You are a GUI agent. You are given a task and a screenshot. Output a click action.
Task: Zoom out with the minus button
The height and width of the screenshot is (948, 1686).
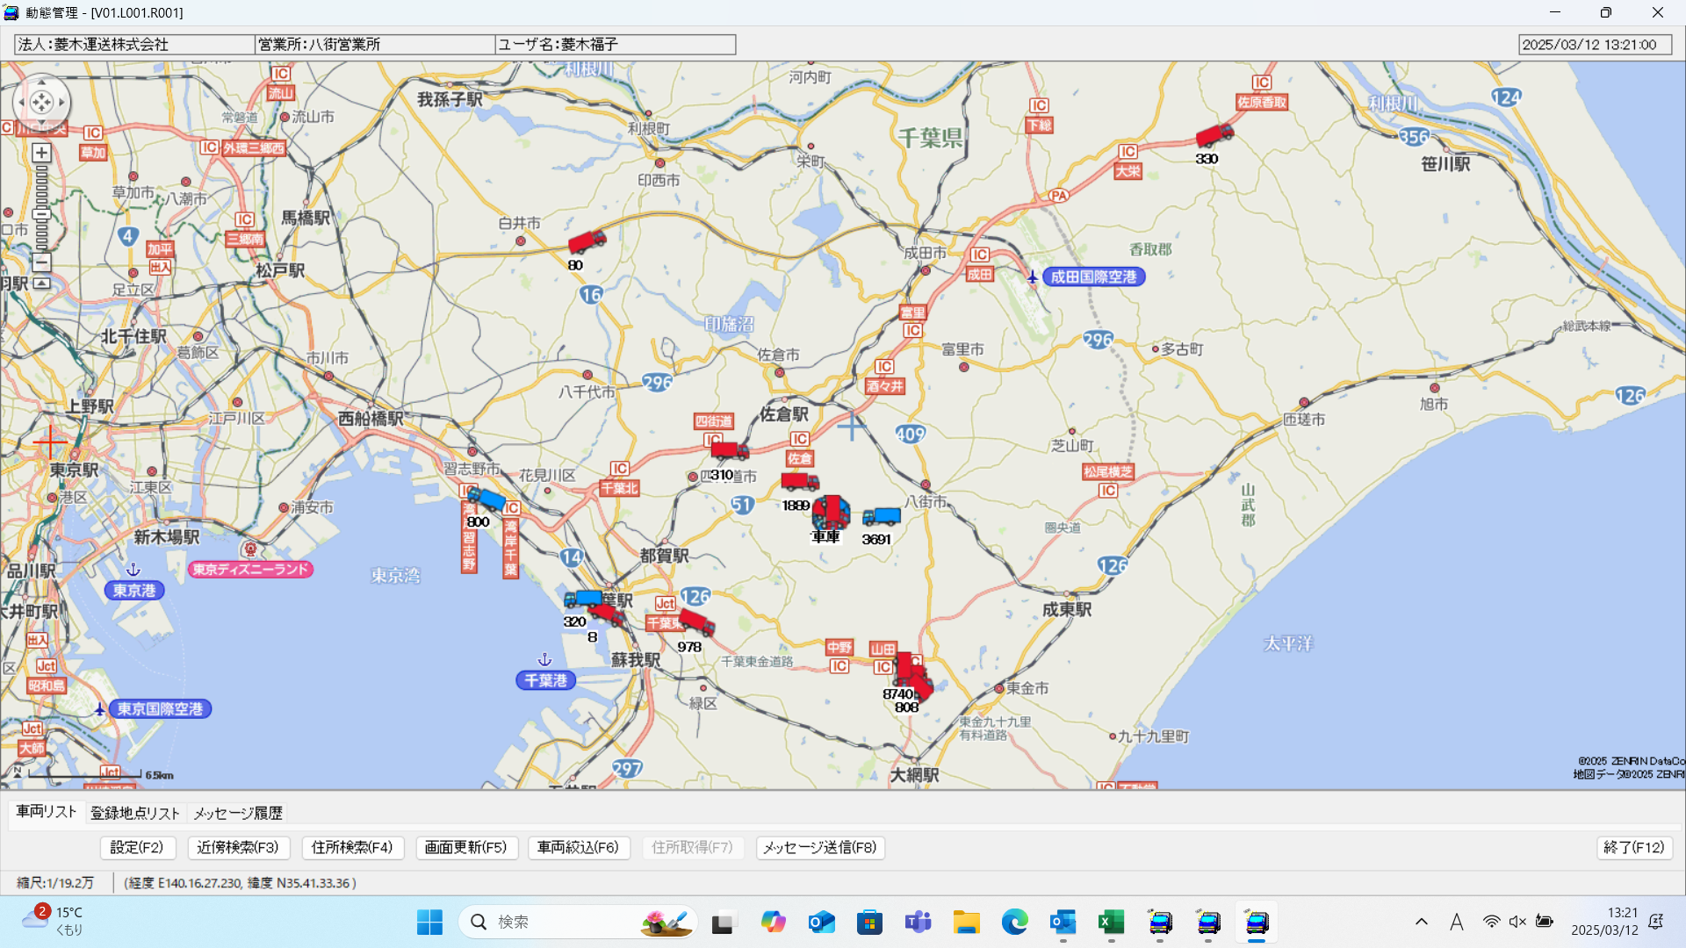pyautogui.click(x=41, y=262)
